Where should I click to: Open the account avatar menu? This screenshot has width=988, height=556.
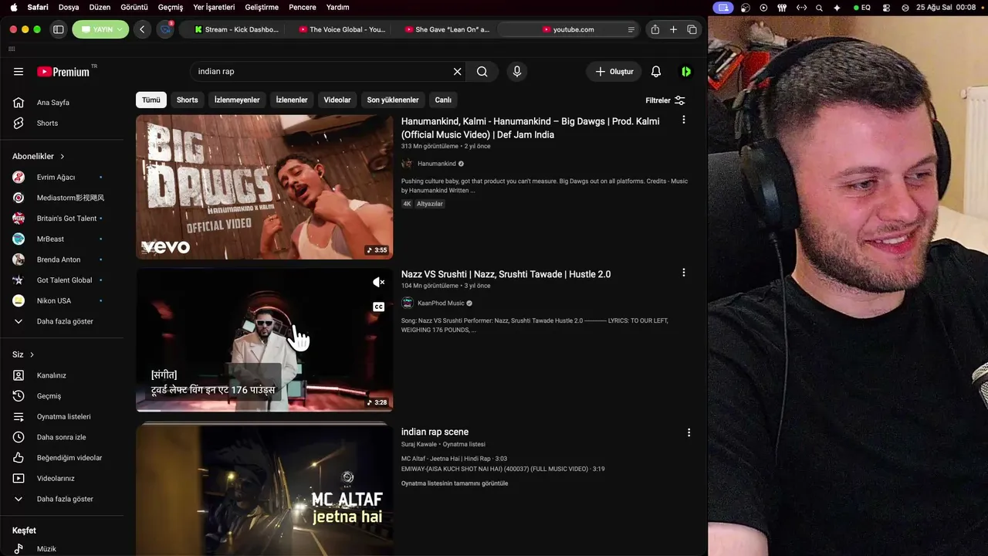pyautogui.click(x=685, y=72)
